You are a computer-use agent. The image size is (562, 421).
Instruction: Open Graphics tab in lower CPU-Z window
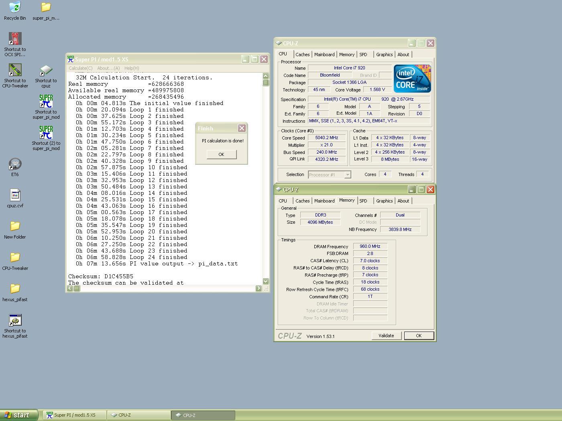385,201
